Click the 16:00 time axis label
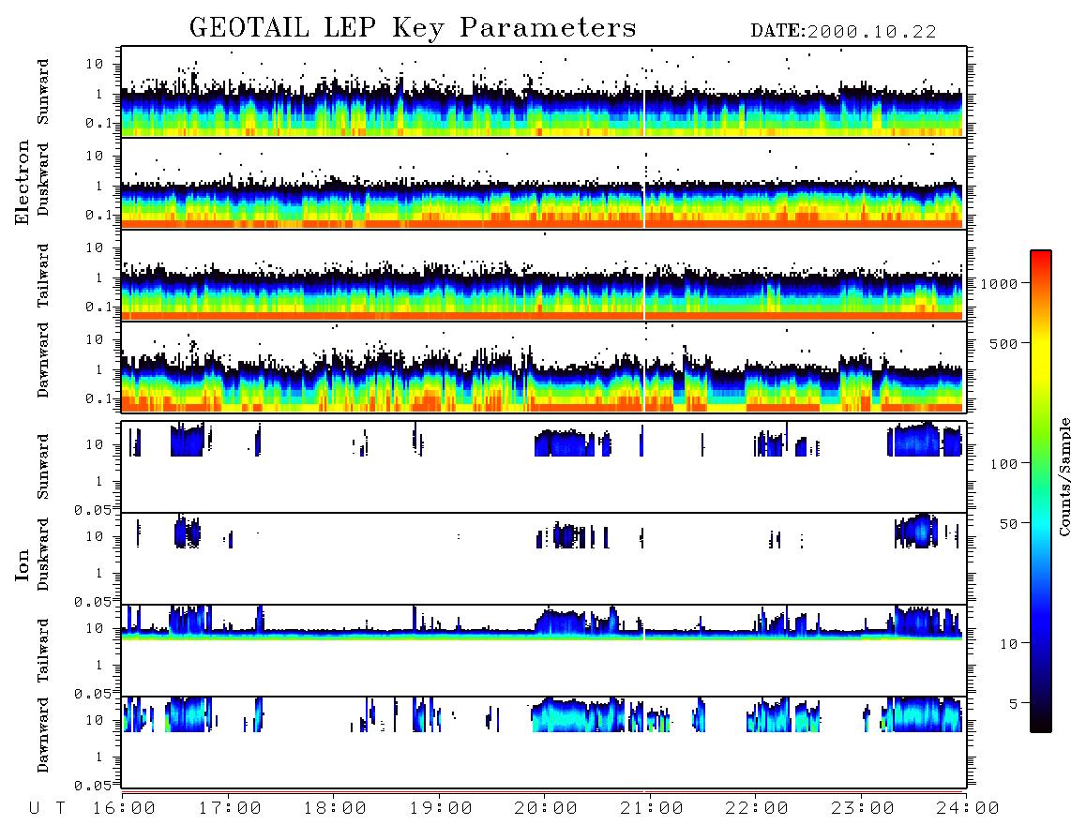This screenshot has width=1071, height=825. (x=124, y=808)
